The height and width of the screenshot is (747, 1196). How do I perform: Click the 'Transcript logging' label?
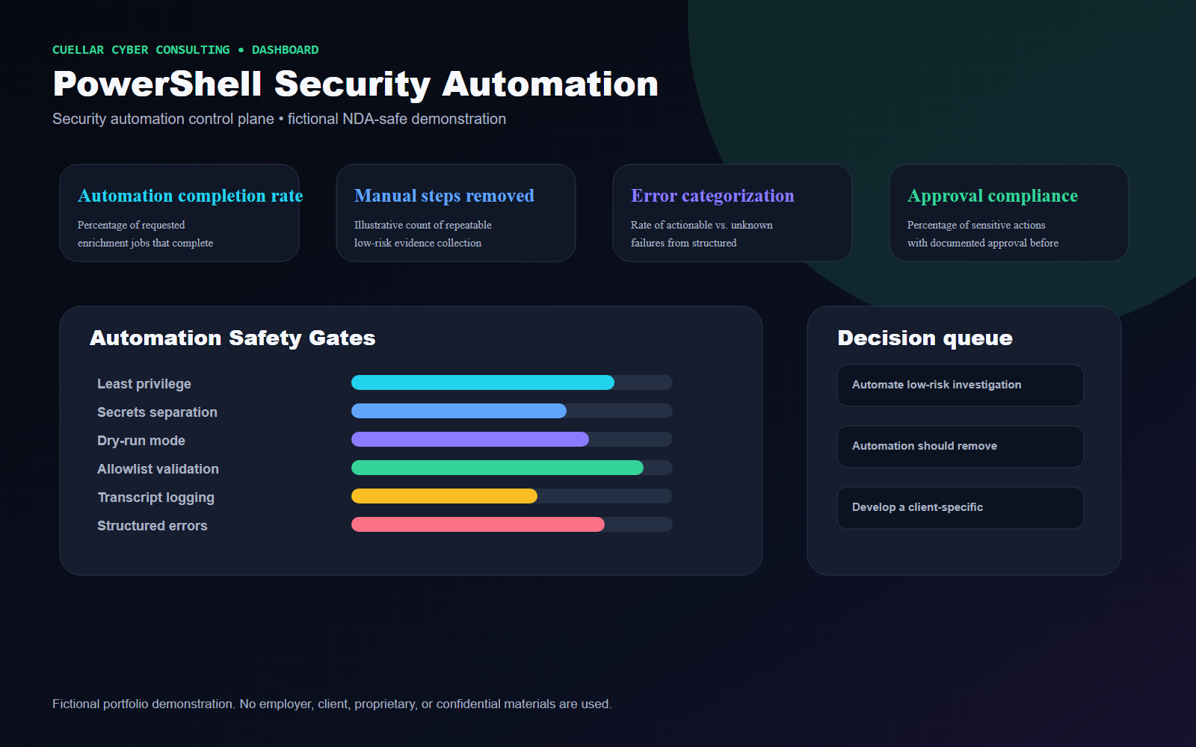pos(155,498)
